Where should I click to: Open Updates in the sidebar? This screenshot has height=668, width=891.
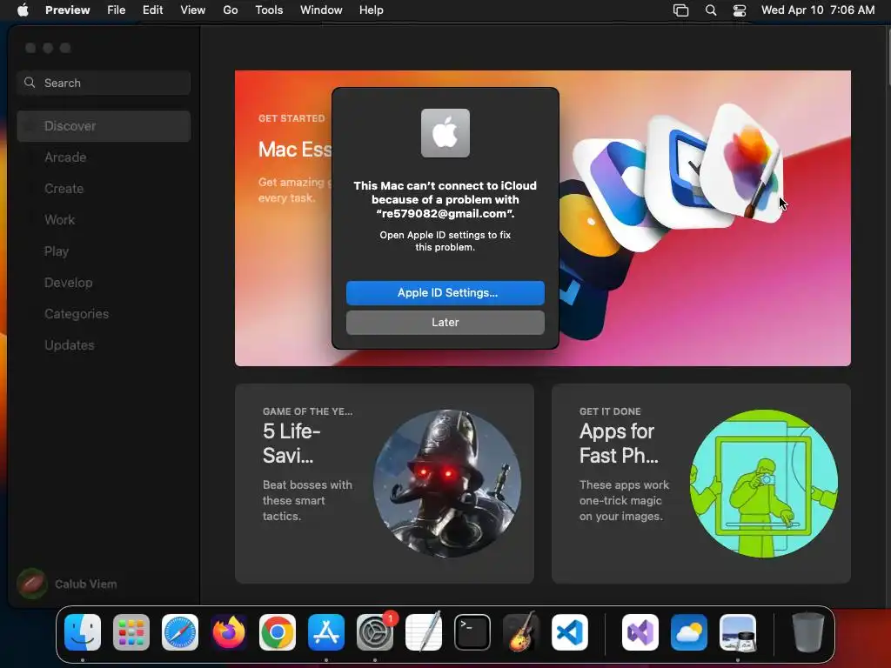(x=104, y=344)
